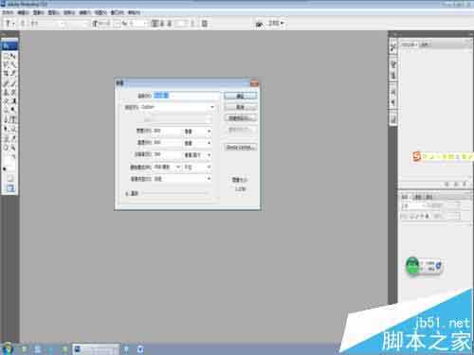
Task: Select the Spot Healing Brush tool
Action: pyautogui.click(x=6, y=83)
